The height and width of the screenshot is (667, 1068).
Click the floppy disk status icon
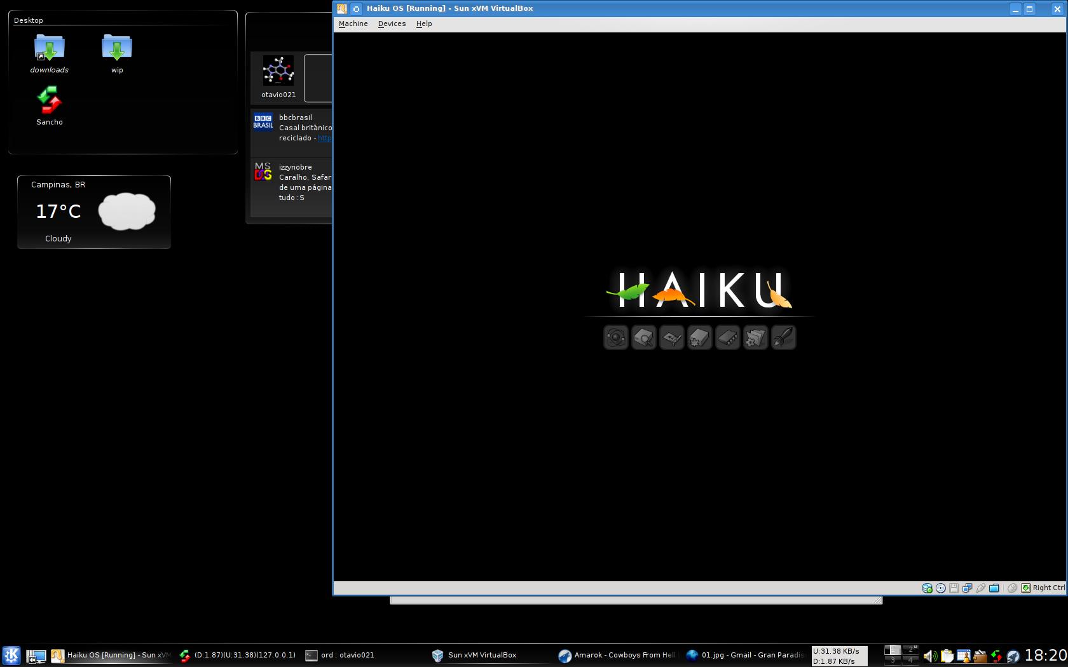pyautogui.click(x=954, y=588)
